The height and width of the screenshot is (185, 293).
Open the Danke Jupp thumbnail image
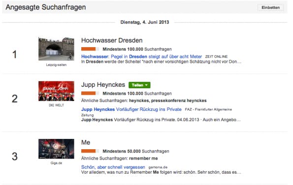point(56,91)
